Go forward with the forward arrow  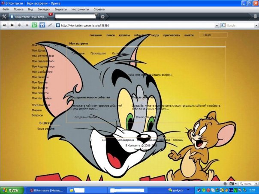point(19,25)
